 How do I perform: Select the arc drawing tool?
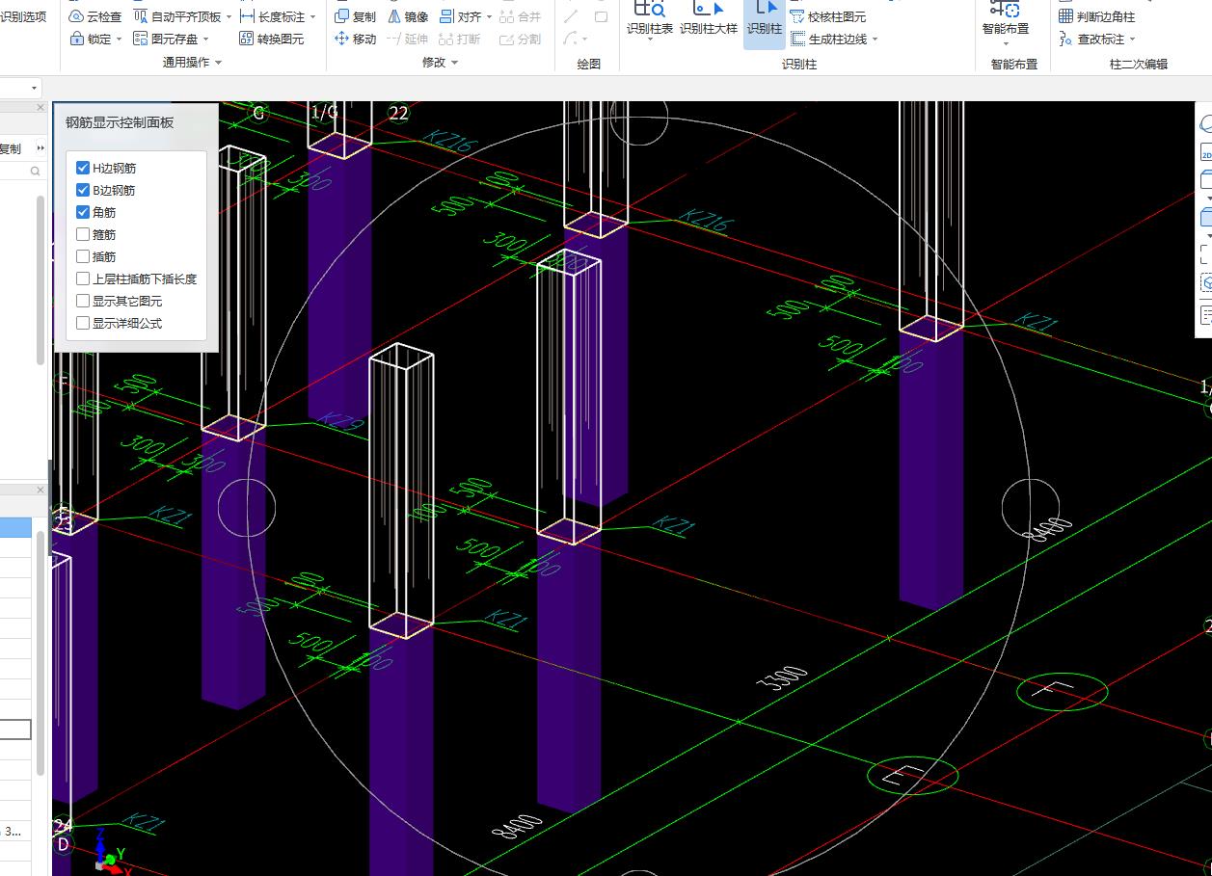[x=570, y=39]
